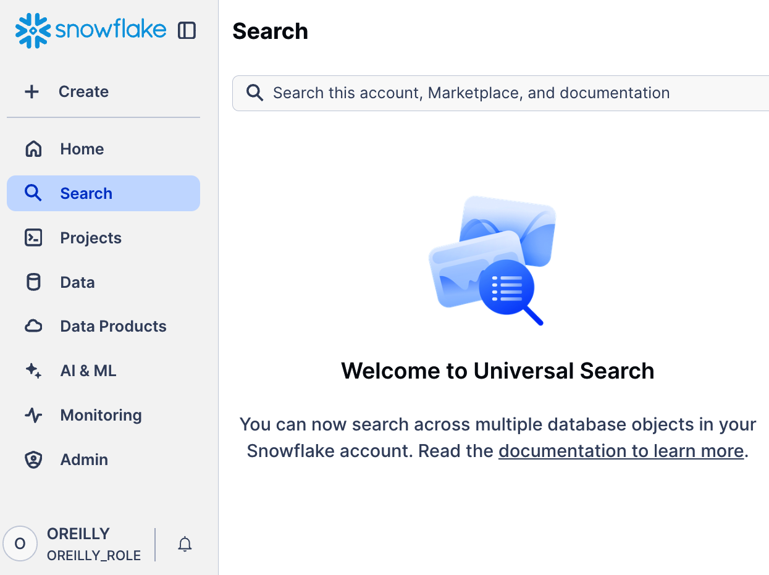Focus the universal search input field

click(x=501, y=93)
